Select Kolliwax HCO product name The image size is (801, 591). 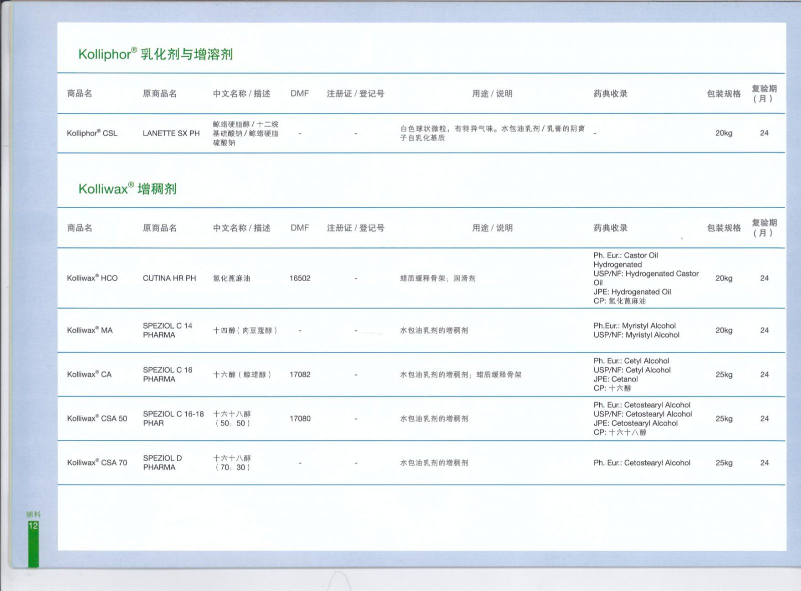click(93, 278)
